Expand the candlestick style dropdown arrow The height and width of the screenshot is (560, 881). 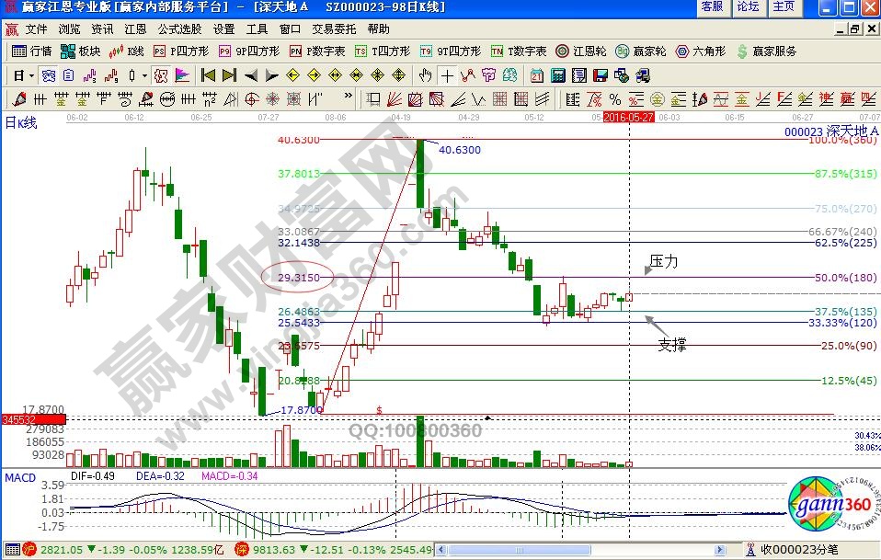tap(144, 75)
